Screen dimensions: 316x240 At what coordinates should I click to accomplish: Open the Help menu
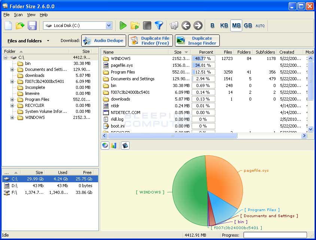(x=43, y=15)
